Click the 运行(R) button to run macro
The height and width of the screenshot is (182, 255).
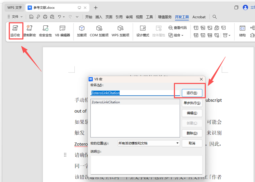[192, 92]
